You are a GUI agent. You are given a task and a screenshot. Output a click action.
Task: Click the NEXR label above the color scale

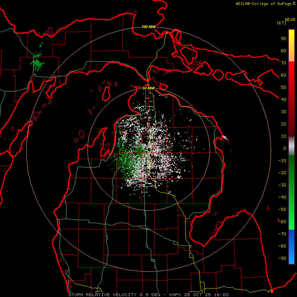click(x=290, y=20)
